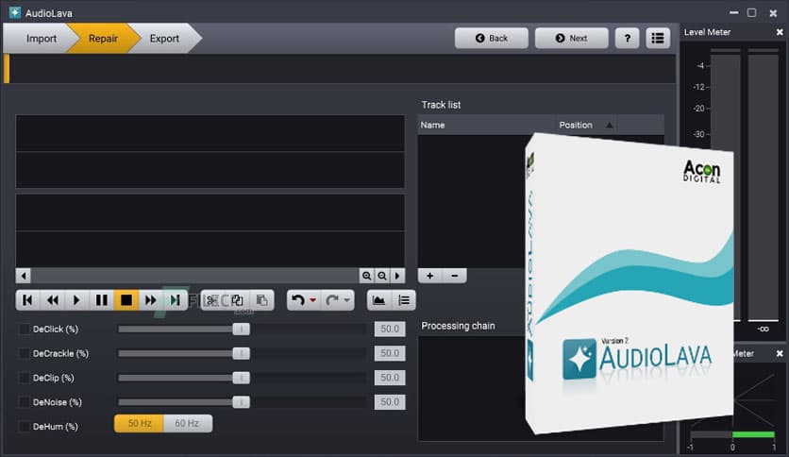Close the Level Meter panel
The height and width of the screenshot is (457, 789).
[x=780, y=32]
